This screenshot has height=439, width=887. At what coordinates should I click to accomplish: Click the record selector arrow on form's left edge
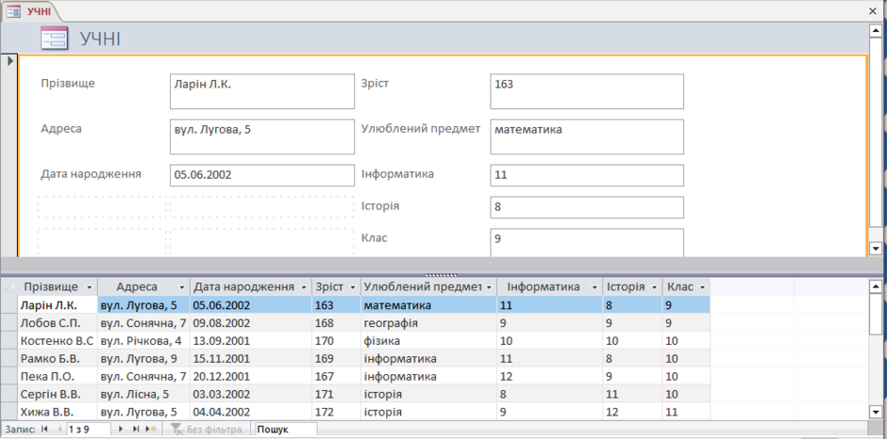[9, 59]
